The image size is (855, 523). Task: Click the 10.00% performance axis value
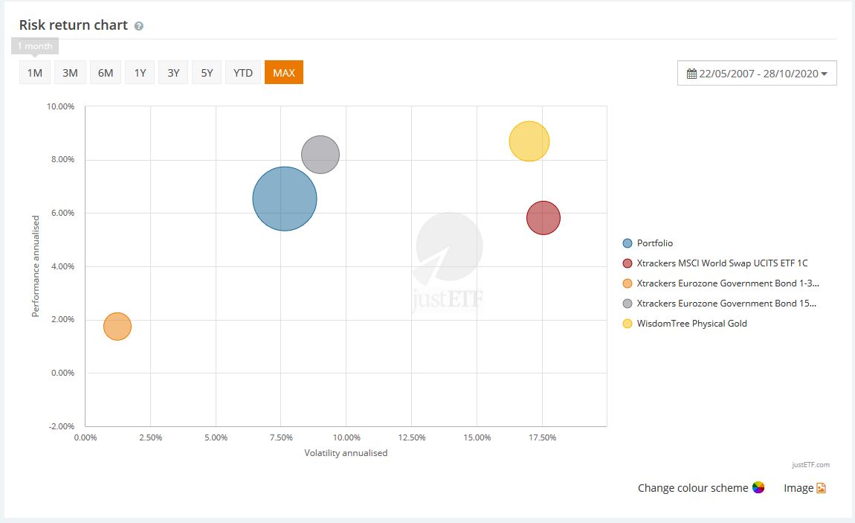60,106
